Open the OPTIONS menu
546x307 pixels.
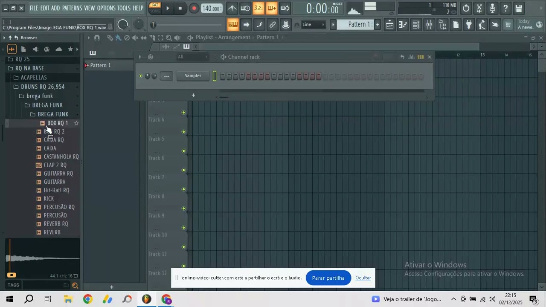106,8
